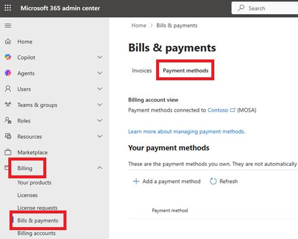Screen dimensions: 298x239
Task: Click the external link icon beside Contoso
Action: click(x=233, y=110)
